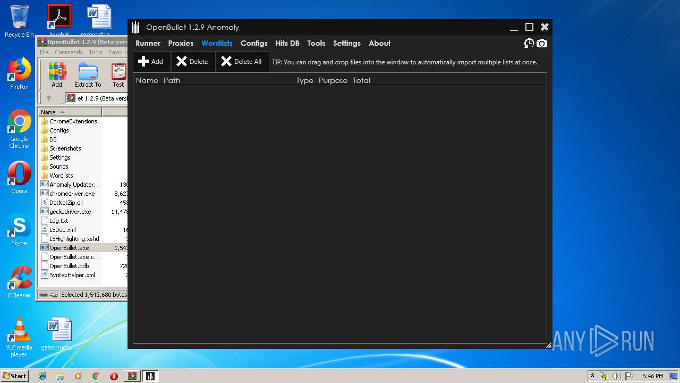Open the Settings tab in OpenBullet
The width and height of the screenshot is (680, 383).
pyautogui.click(x=347, y=43)
